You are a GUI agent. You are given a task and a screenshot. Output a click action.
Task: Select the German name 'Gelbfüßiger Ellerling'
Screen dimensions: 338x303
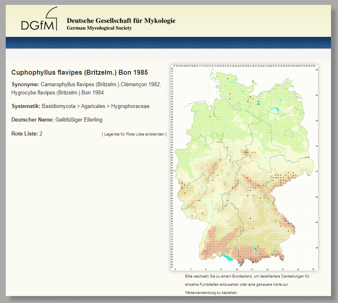[79, 119]
